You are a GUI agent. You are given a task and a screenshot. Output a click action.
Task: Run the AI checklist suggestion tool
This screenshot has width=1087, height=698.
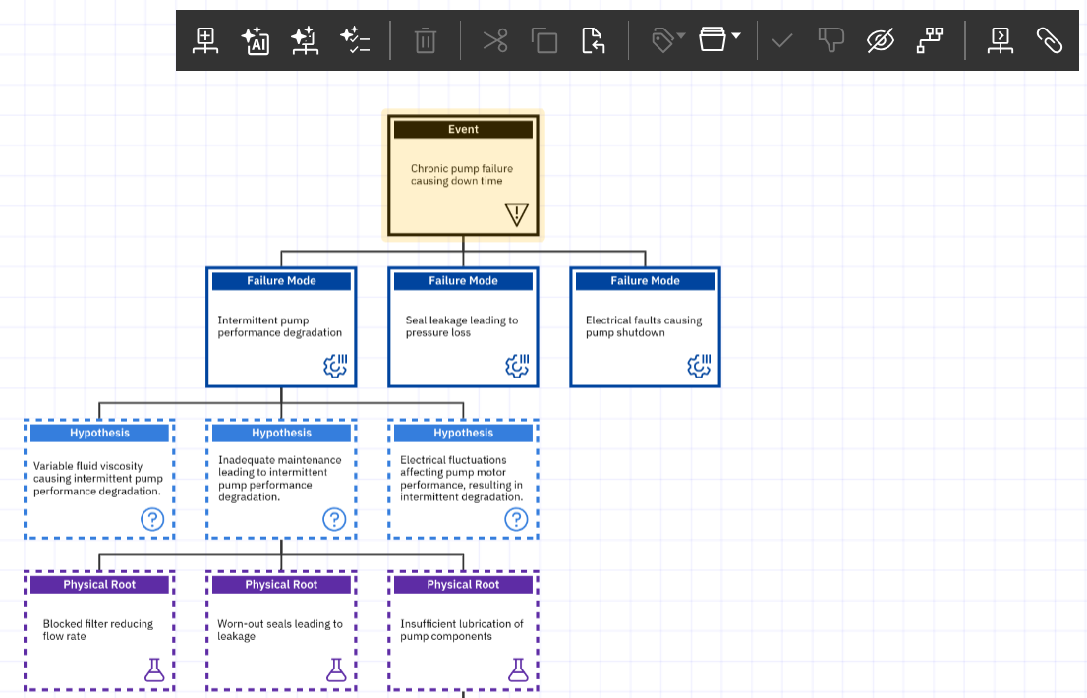tap(355, 40)
